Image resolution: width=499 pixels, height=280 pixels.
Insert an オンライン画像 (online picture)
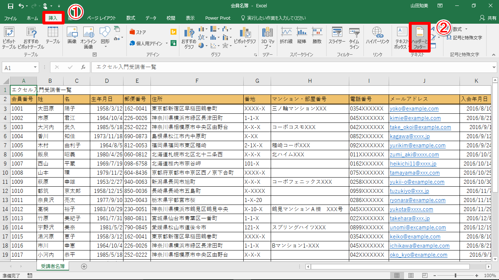click(88, 38)
